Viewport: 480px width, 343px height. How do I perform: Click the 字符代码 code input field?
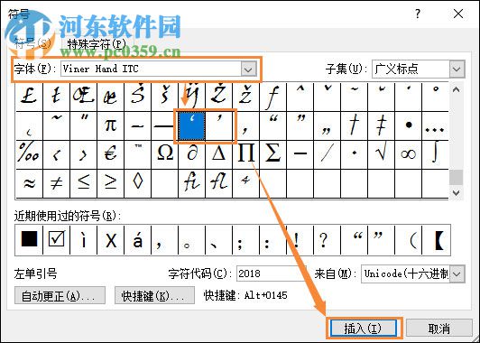(x=271, y=273)
